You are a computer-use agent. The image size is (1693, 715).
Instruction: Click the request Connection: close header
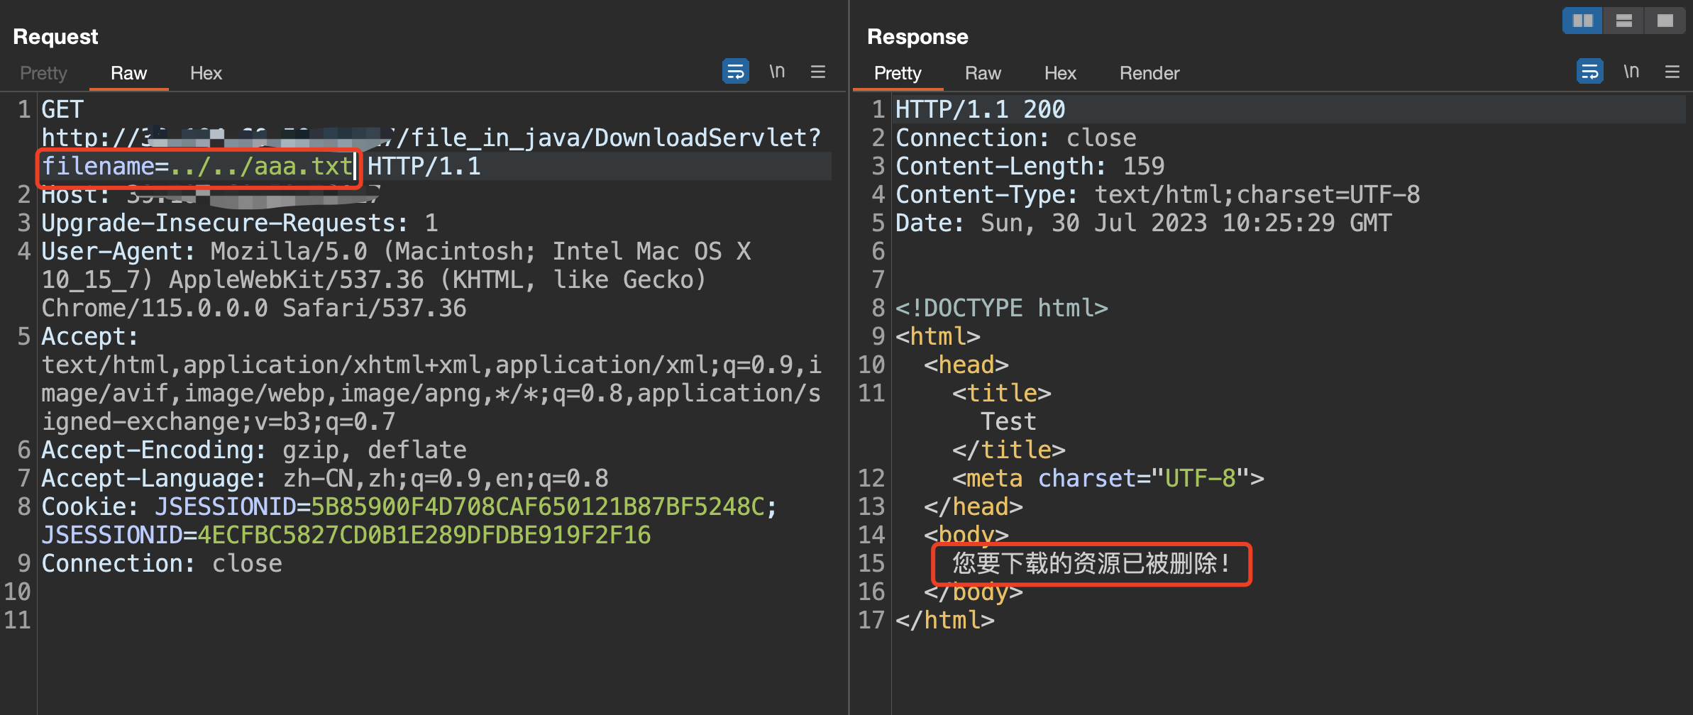[162, 563]
